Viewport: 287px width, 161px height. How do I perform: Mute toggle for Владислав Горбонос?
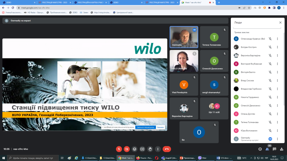pyautogui.click(x=270, y=89)
